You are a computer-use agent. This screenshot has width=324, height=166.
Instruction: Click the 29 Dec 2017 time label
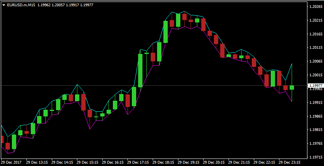click(10, 162)
